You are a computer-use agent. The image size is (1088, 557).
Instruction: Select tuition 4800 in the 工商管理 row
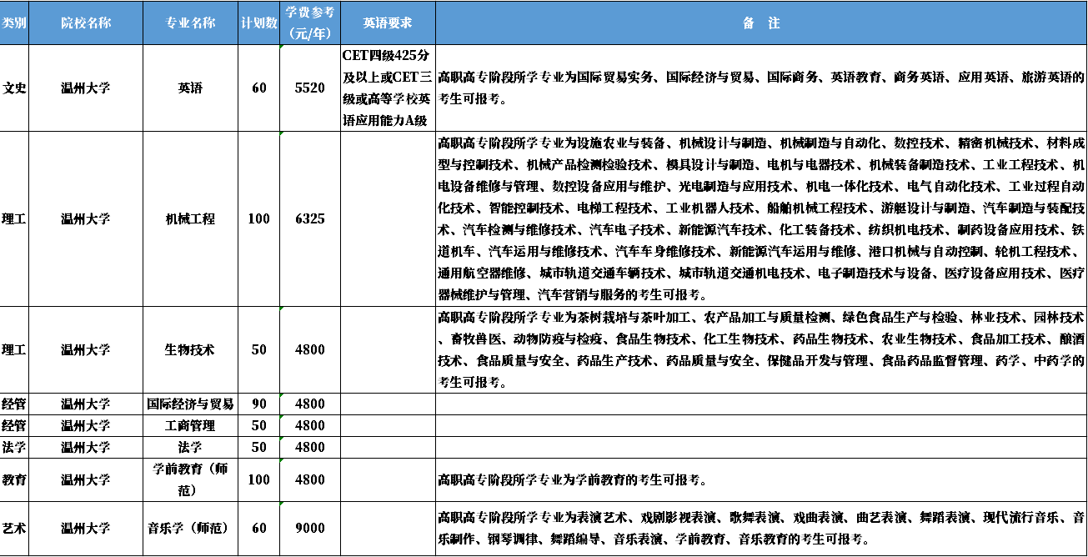click(x=310, y=426)
